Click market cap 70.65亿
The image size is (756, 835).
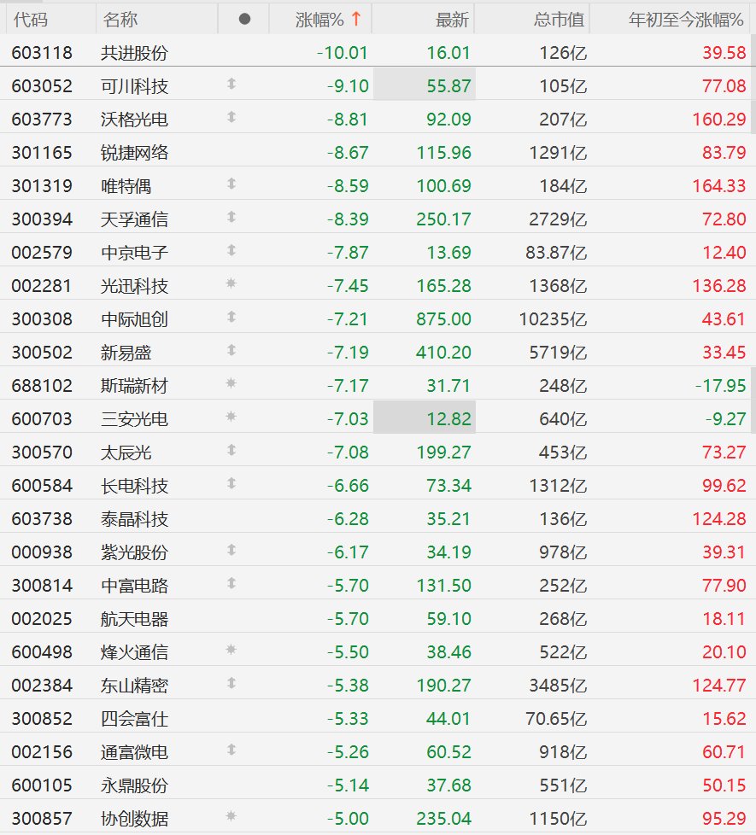point(556,719)
